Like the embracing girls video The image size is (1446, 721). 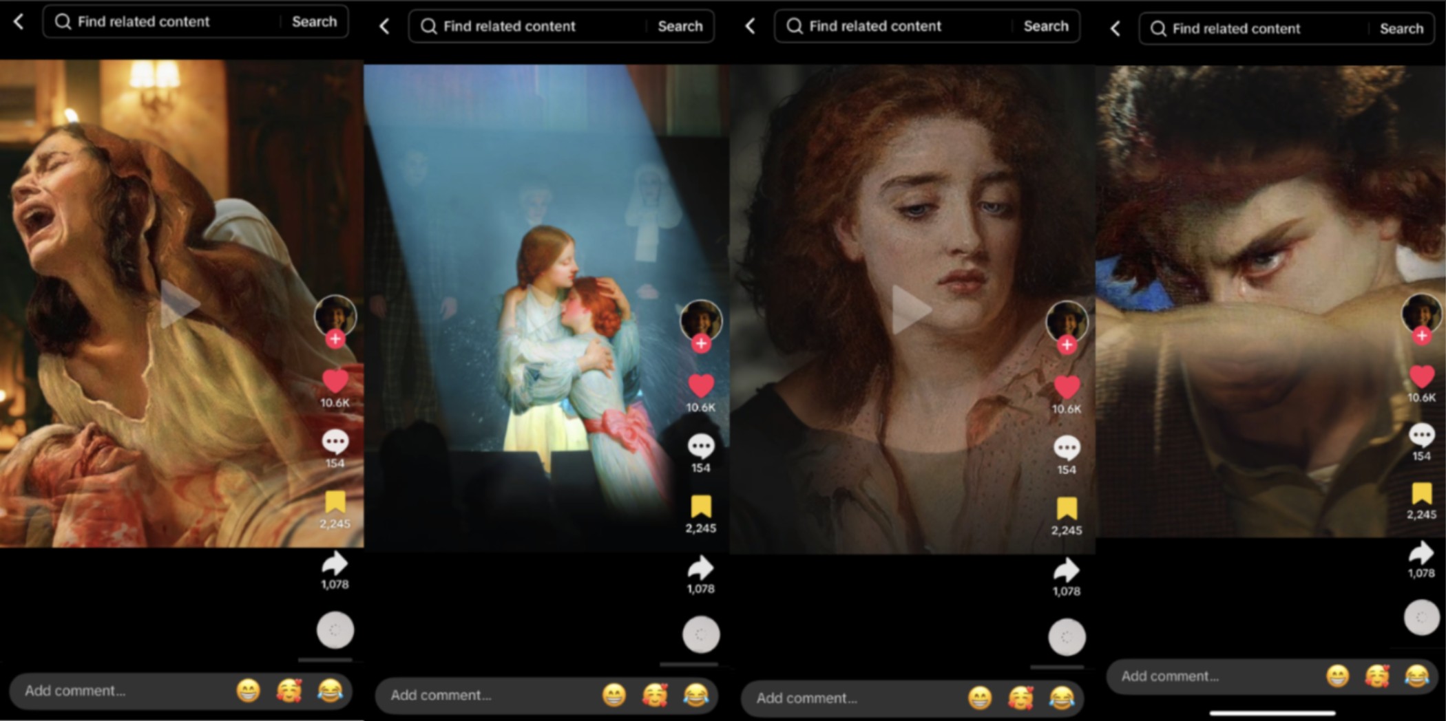(701, 386)
